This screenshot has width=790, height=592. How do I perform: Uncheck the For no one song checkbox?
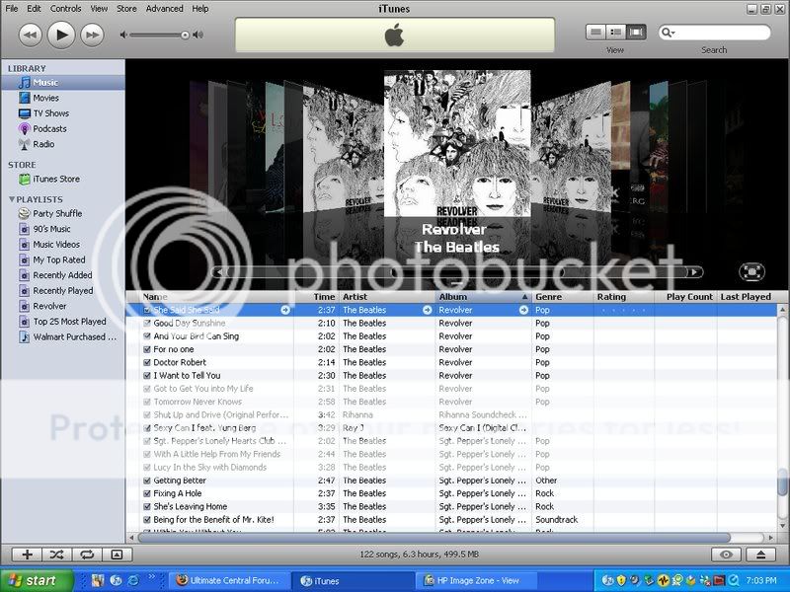click(x=147, y=349)
